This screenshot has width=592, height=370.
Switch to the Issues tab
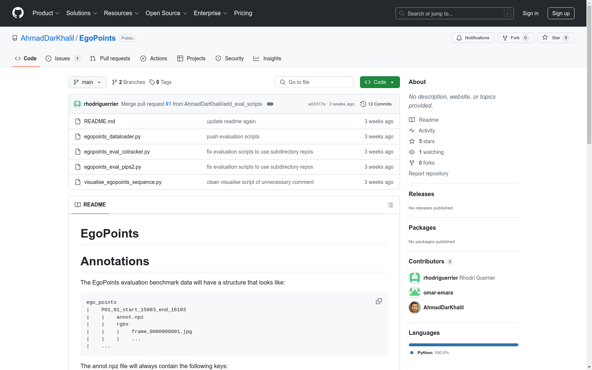(x=63, y=58)
